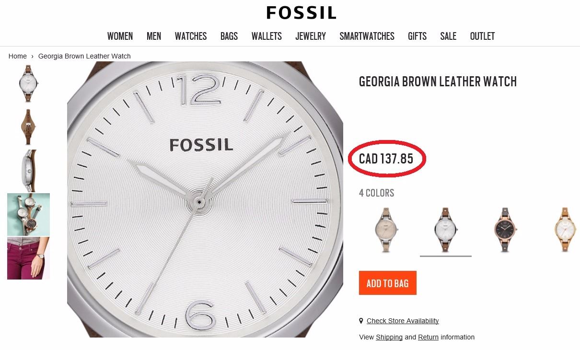Browse the Wallets category
This screenshot has height=350, width=580.
pyautogui.click(x=267, y=36)
